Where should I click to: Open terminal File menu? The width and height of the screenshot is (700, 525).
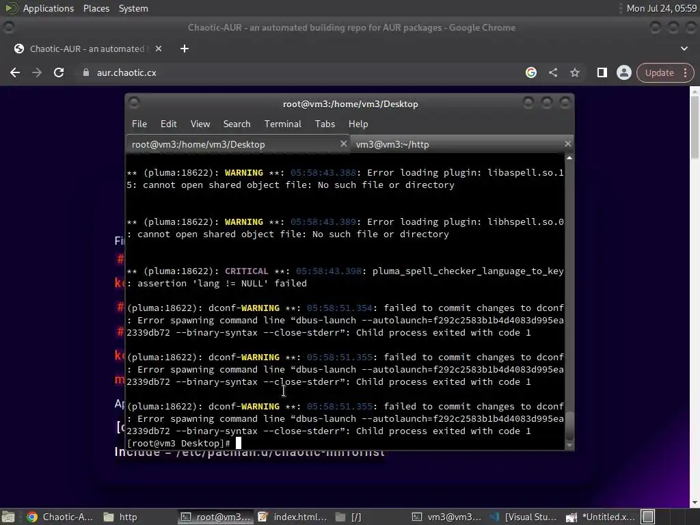[x=139, y=124]
